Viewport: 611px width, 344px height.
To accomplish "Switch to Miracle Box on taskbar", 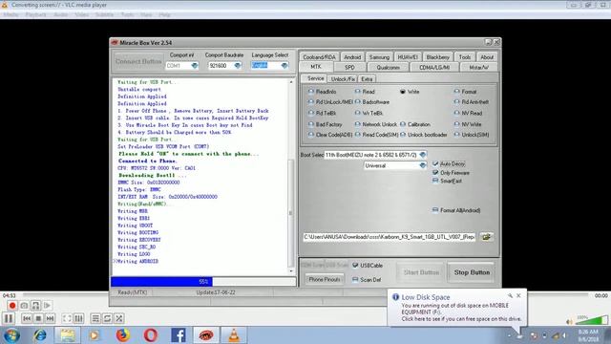I will point(206,335).
